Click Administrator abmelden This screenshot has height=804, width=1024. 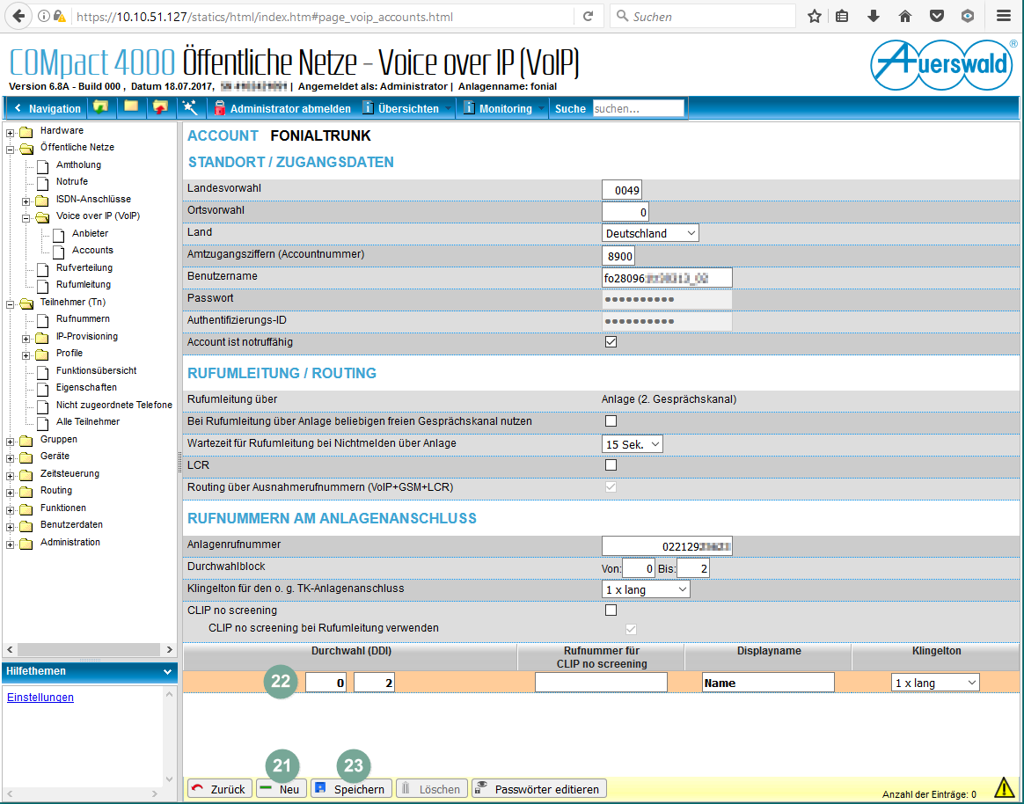point(282,108)
